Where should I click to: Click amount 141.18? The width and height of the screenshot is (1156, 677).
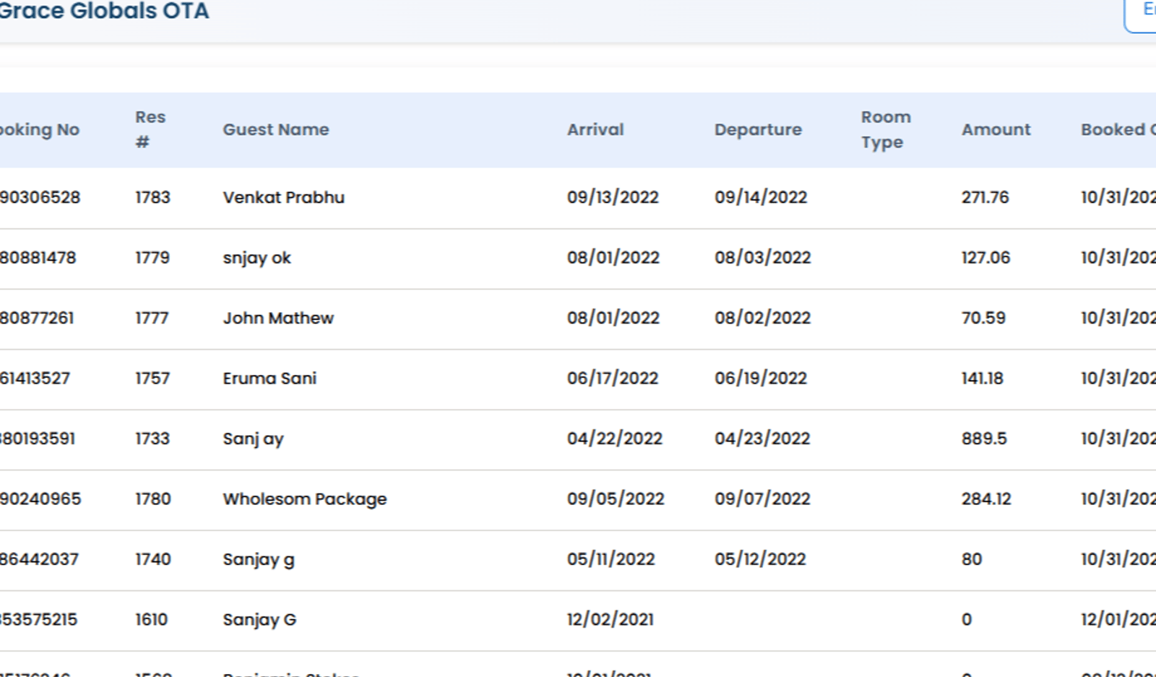[x=982, y=379]
